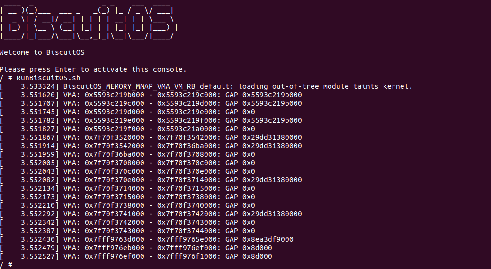Click the timestamp 3.552479
Image resolution: width=491 pixels, height=269 pixels.
40,248
